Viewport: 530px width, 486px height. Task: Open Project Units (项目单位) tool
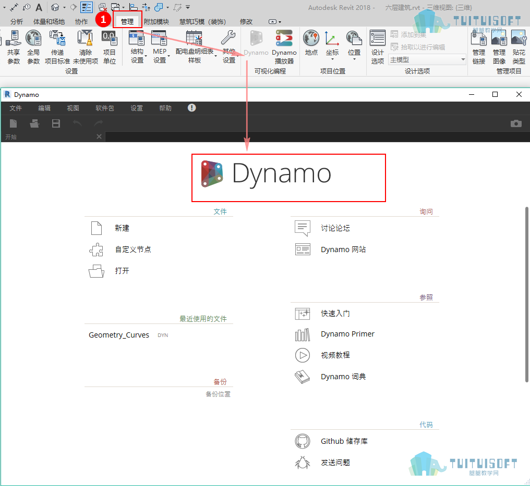(x=109, y=38)
